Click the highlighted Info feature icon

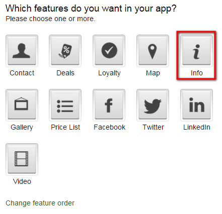coord(196,51)
